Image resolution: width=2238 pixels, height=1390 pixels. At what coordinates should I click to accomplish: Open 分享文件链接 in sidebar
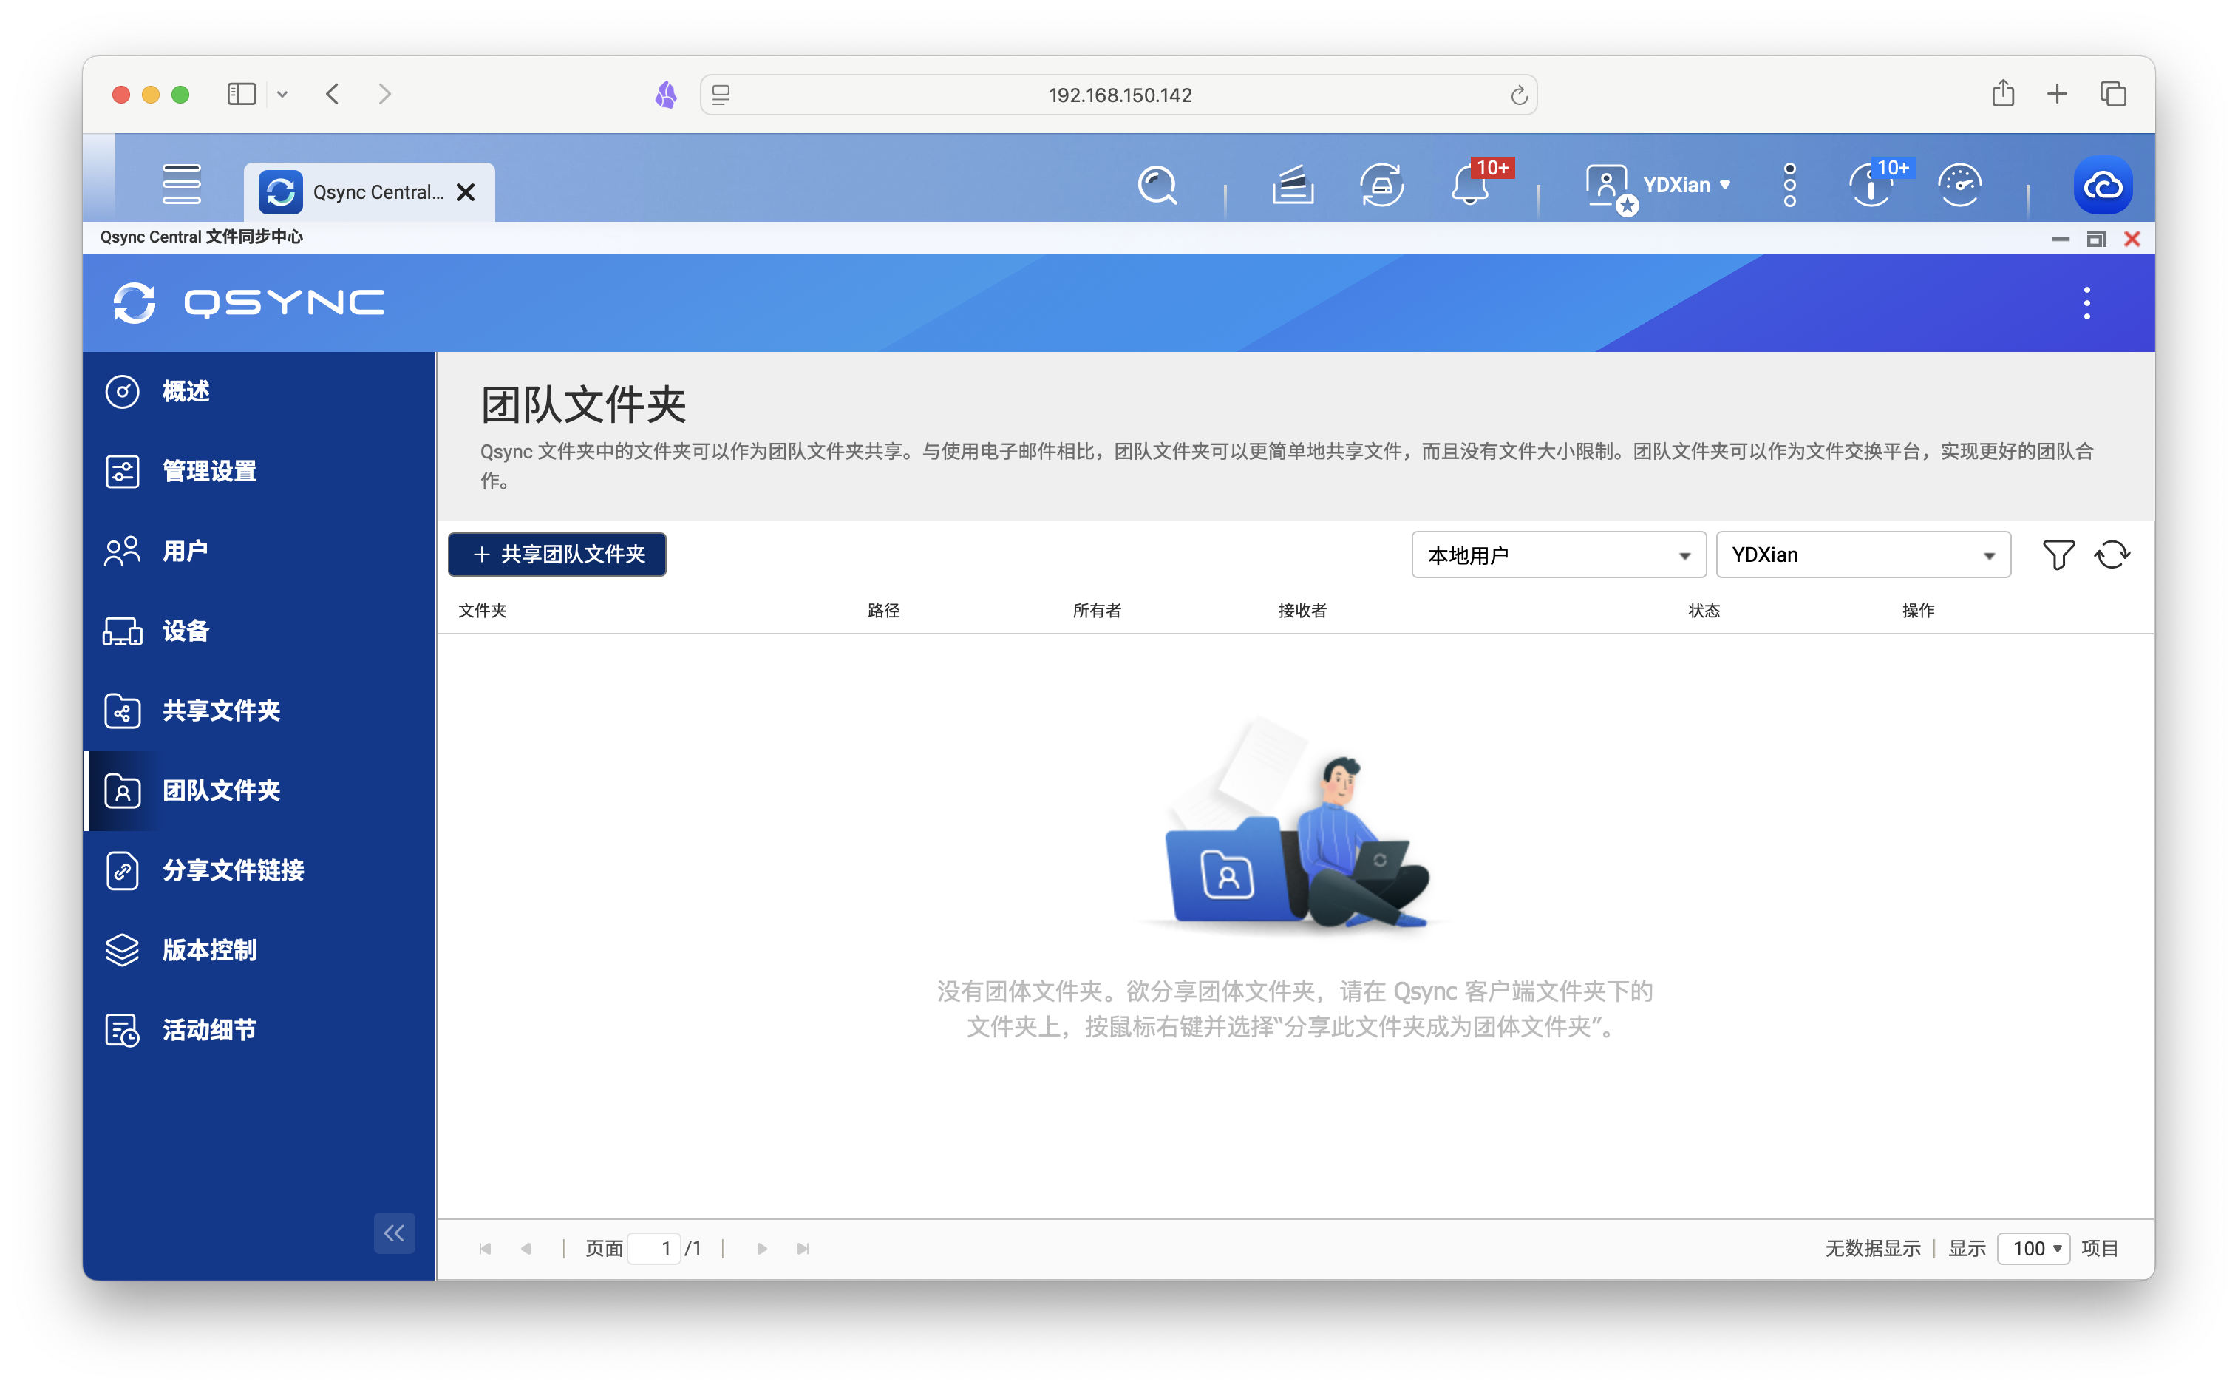tap(259, 870)
